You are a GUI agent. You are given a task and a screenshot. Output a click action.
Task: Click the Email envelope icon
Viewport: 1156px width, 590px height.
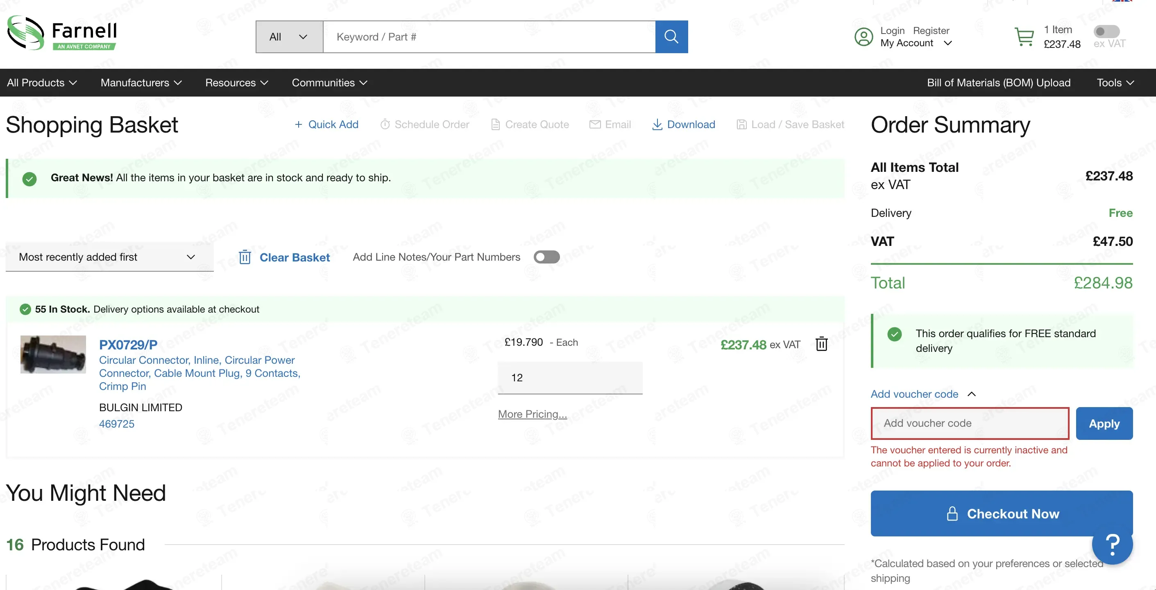click(x=595, y=125)
